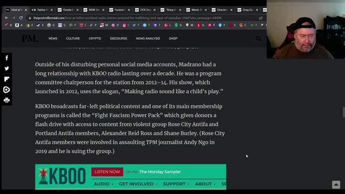Expand the AUDIO dropdown in KBOO banner

pyautogui.click(x=103, y=184)
